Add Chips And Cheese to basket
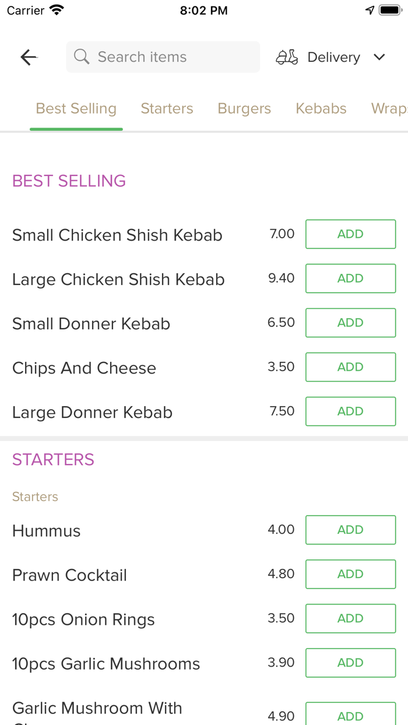Image resolution: width=408 pixels, height=725 pixels. pos(350,367)
